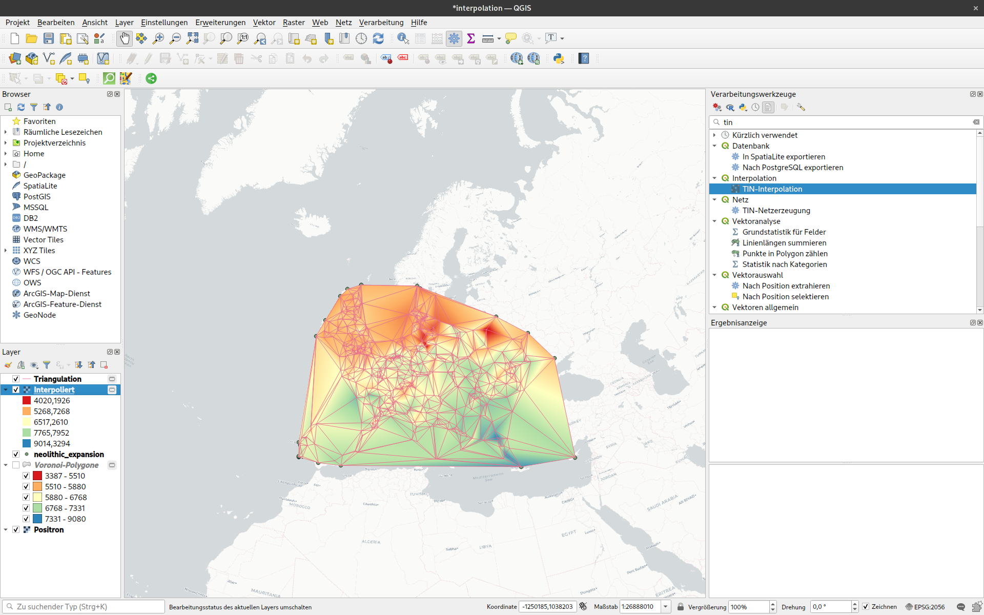Click the processing tools search field
The image size is (984, 615).
[846, 122]
